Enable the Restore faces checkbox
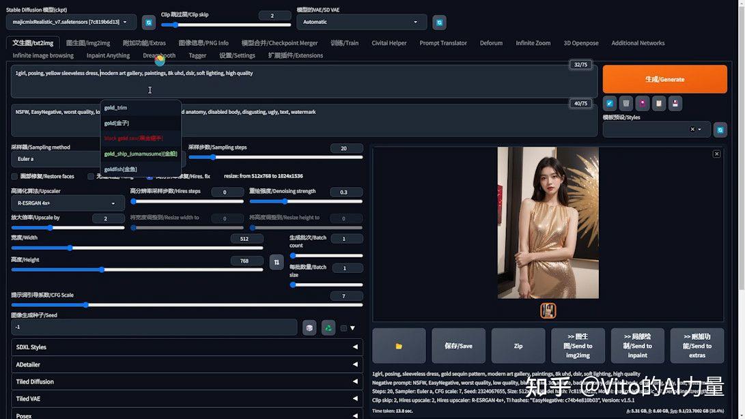The height and width of the screenshot is (419, 745). (x=15, y=176)
